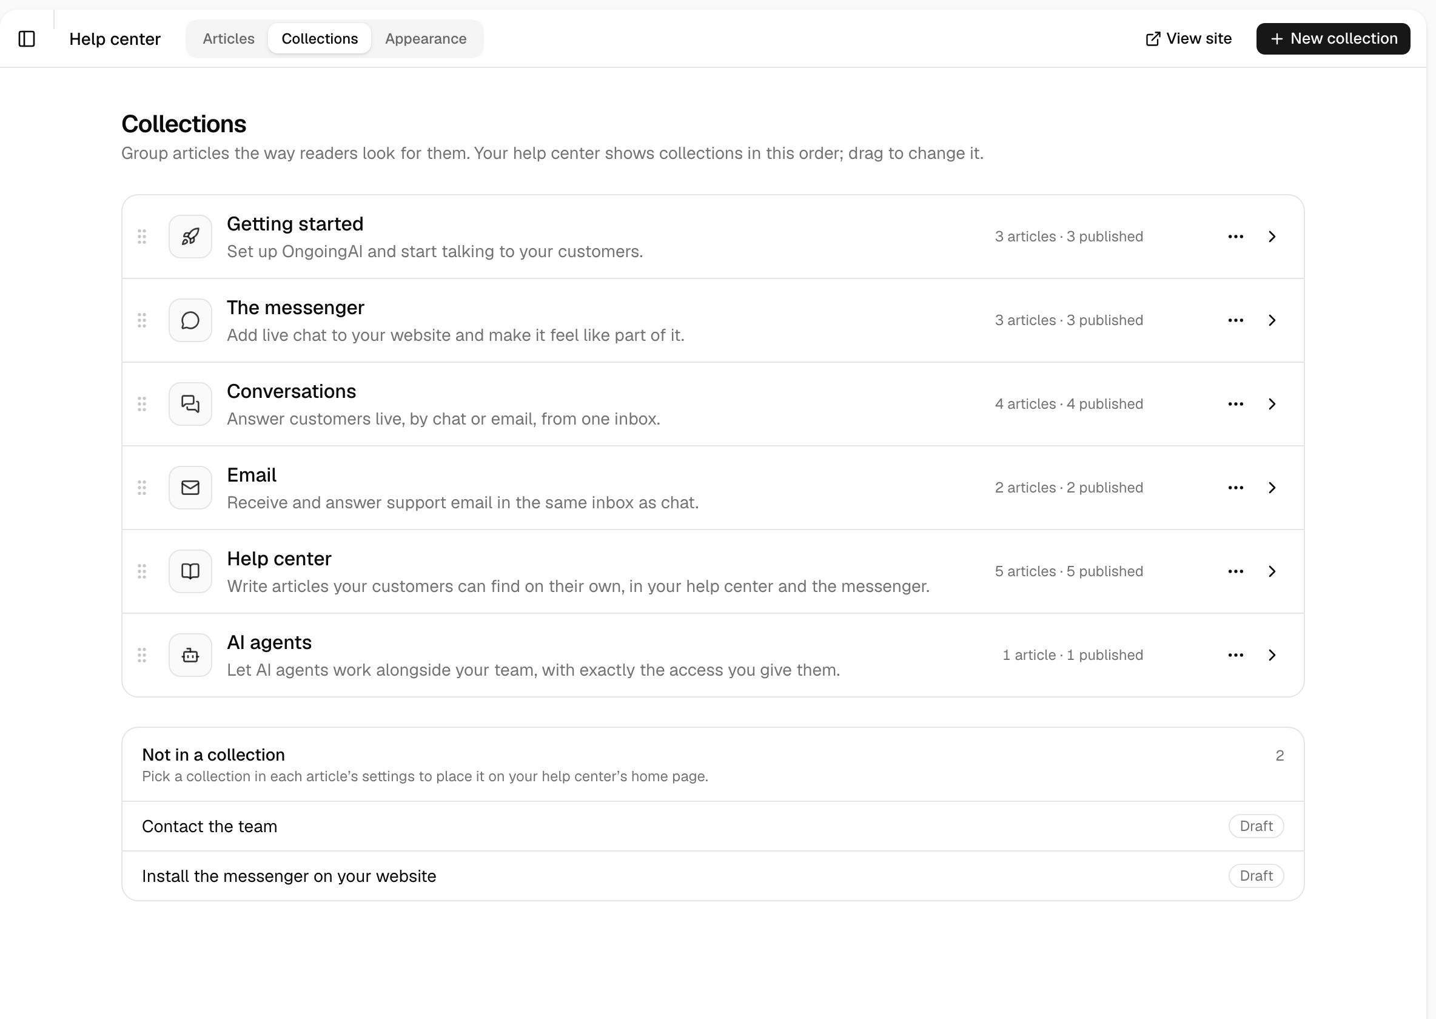
Task: Open more options for AI agents
Action: (1236, 655)
